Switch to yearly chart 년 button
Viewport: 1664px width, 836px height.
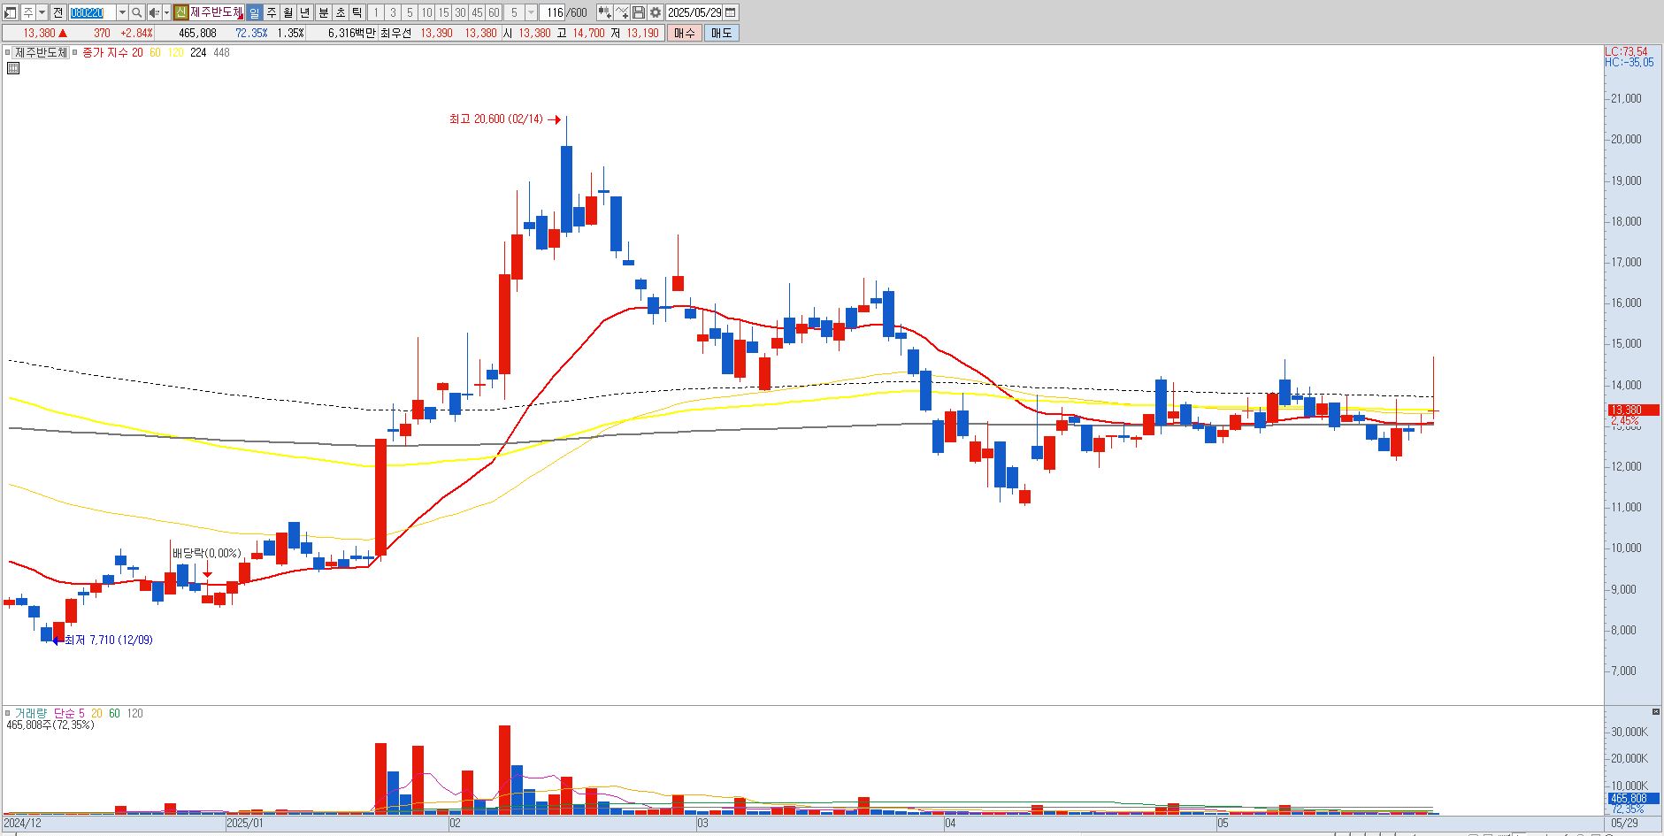point(304,12)
